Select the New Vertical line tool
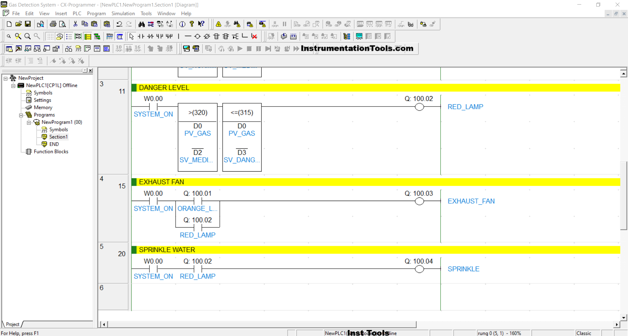 tap(179, 36)
